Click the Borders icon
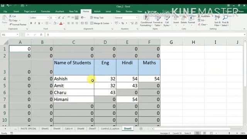This screenshot has height=139, width=247. click(x=47, y=23)
